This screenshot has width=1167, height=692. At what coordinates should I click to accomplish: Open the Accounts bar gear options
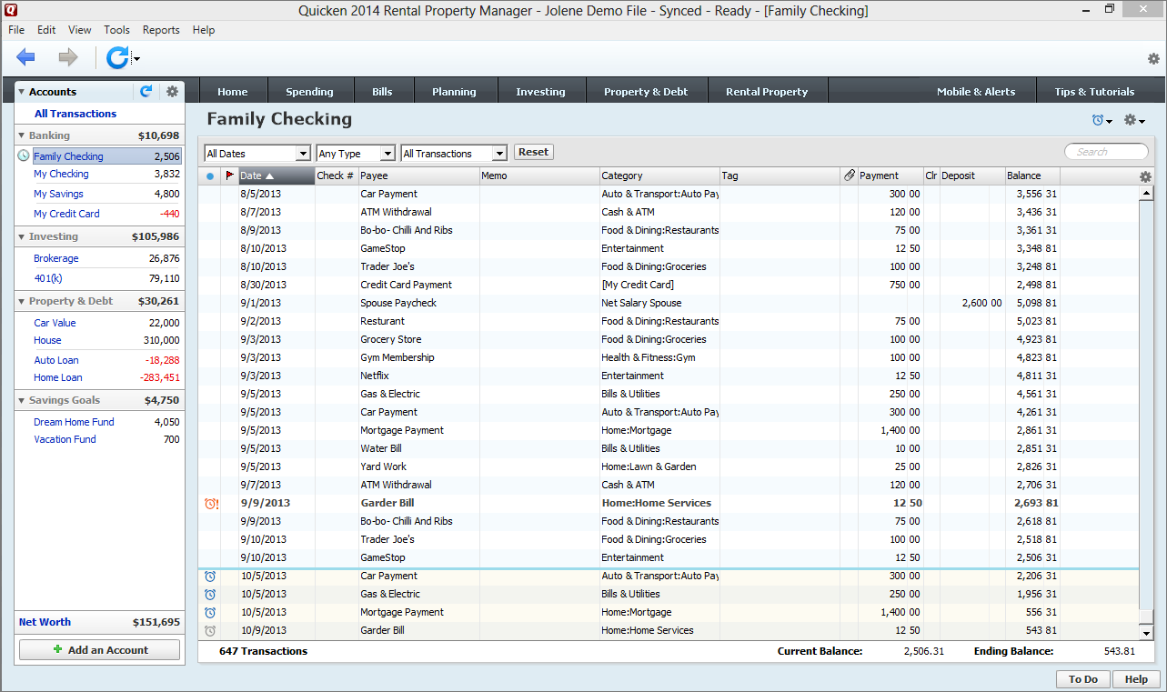(x=172, y=92)
